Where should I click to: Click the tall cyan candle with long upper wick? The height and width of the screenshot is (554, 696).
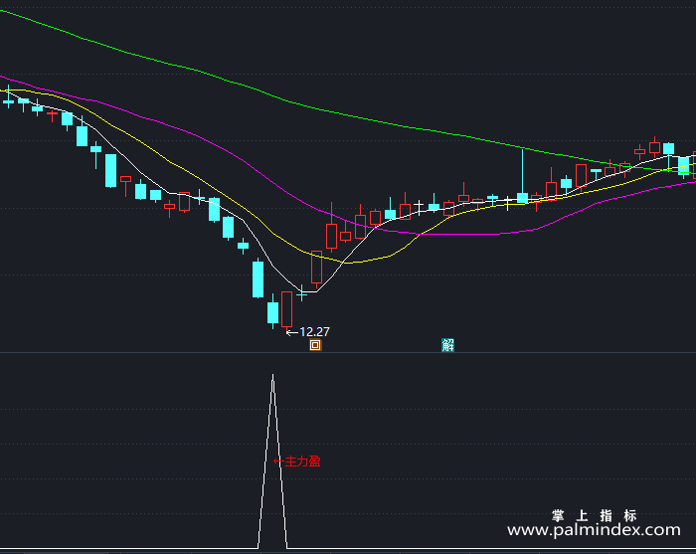(522, 176)
